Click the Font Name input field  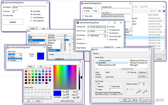click(30, 7)
